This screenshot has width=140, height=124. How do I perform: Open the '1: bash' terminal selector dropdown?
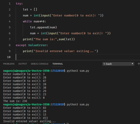point(118,64)
